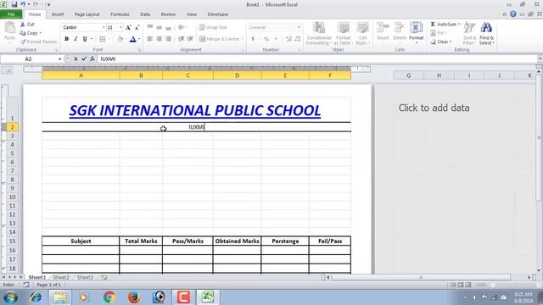Viewport: 543px width, 305px height.
Task: Switch to the Insert ribbon tab
Action: pyautogui.click(x=58, y=14)
